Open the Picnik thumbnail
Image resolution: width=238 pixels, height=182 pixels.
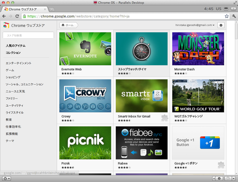tap(85, 143)
